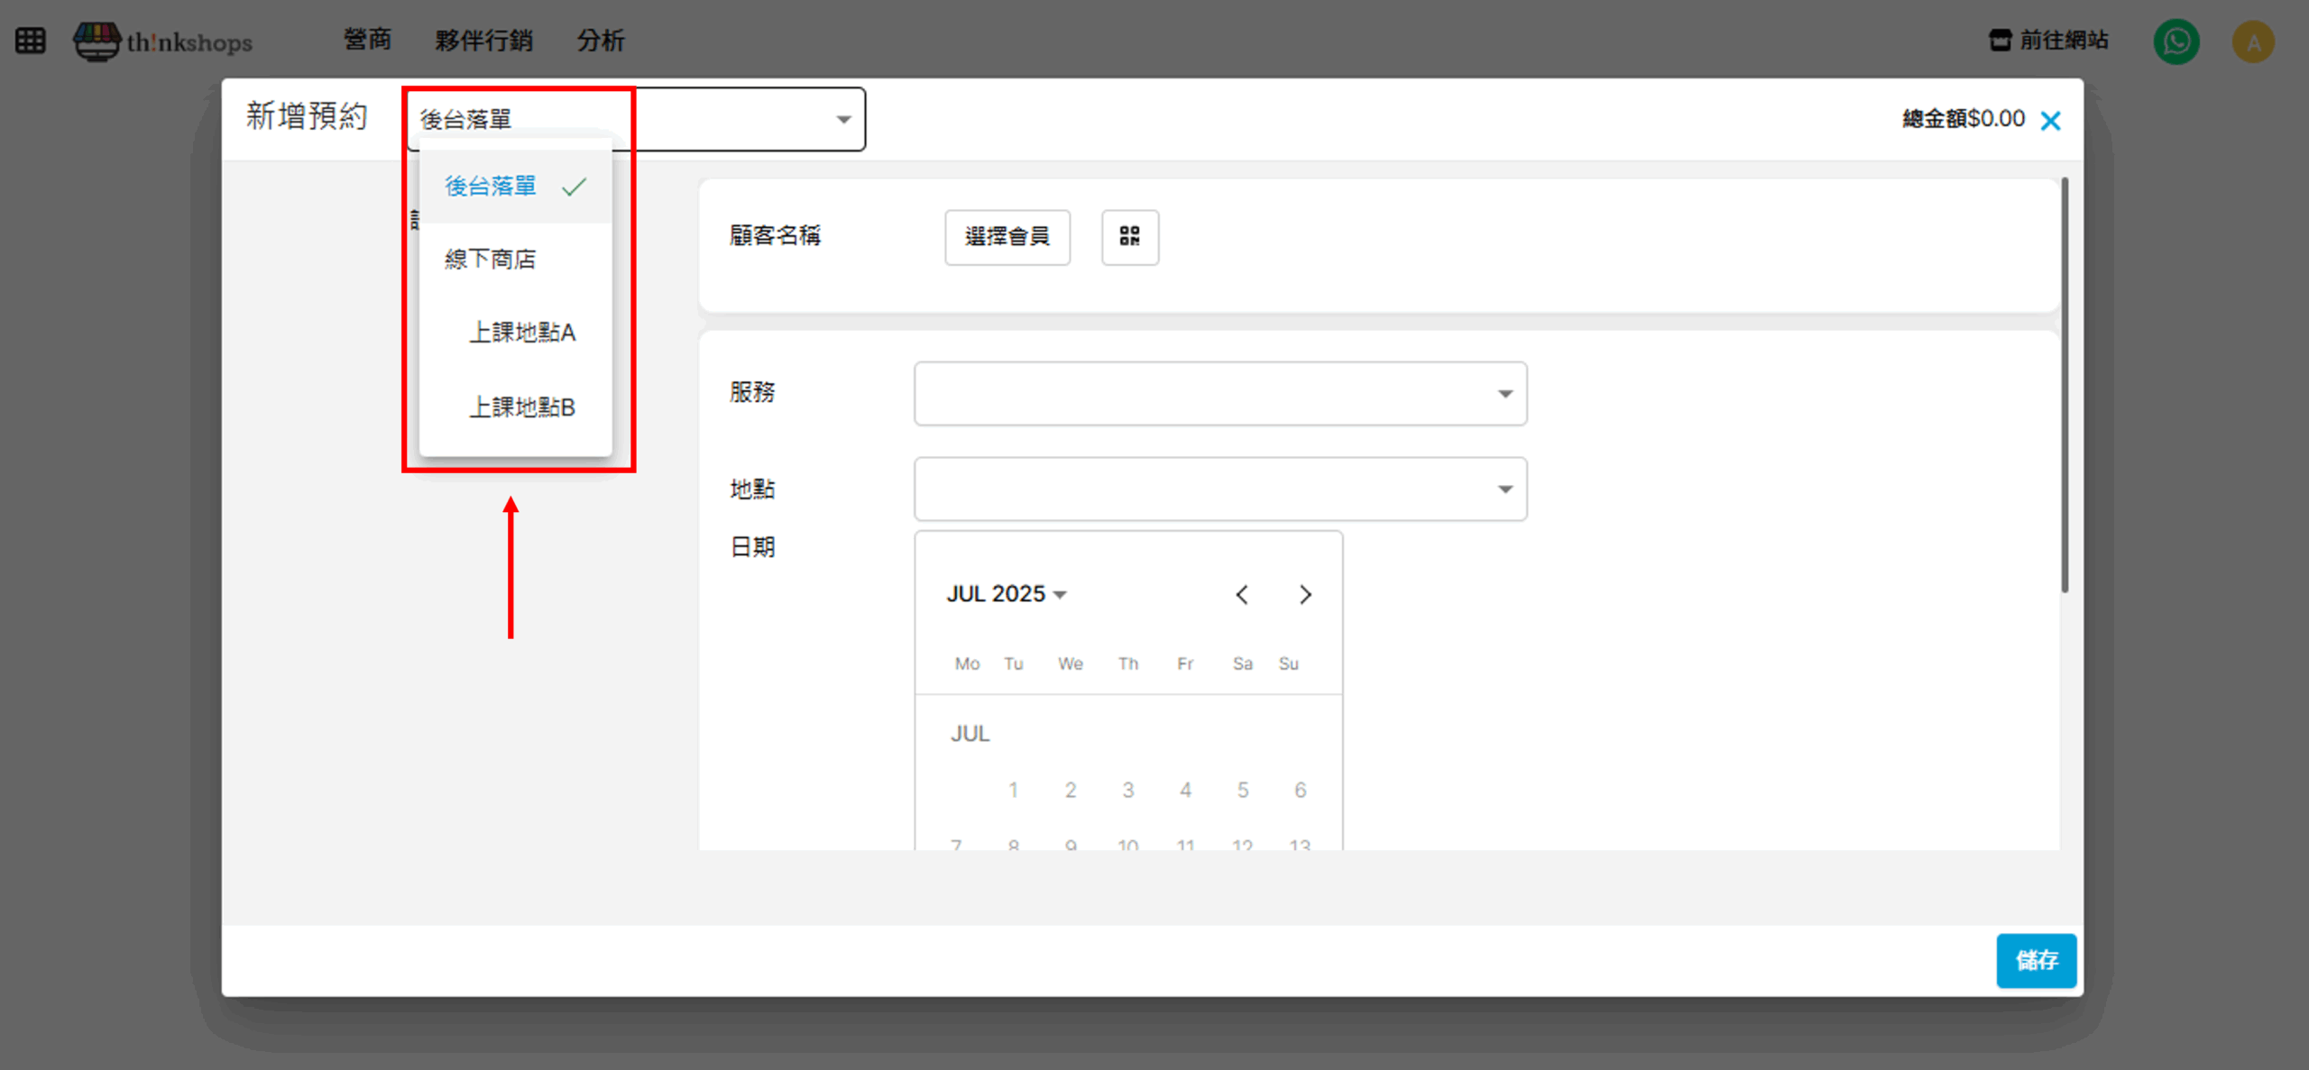Click the 選擇會員 button
2309x1070 pixels.
click(1007, 236)
